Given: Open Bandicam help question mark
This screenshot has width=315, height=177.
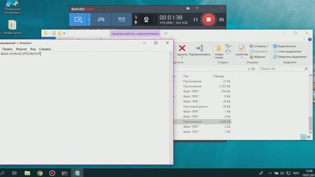Looking at the screenshot, I should pos(197,8).
